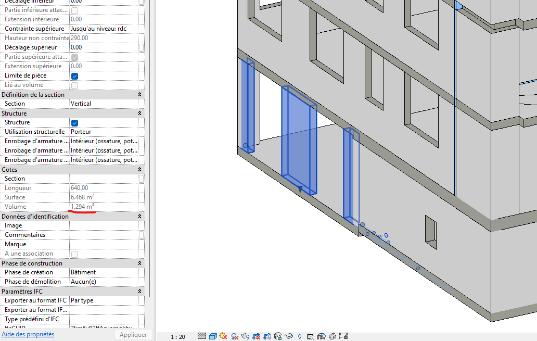This screenshot has width=537, height=341.
Task: Toggle the analytical model visibility icon
Action: click(x=321, y=335)
